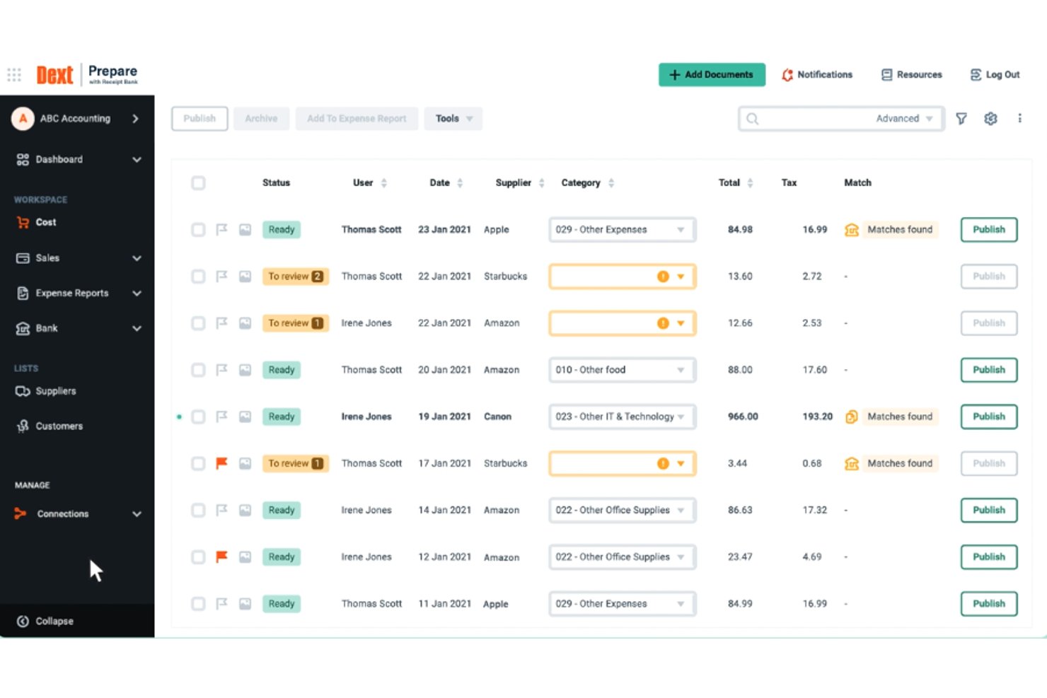View image of 22 Jan Starbucks receipt
This screenshot has width=1047, height=698.
tap(245, 276)
